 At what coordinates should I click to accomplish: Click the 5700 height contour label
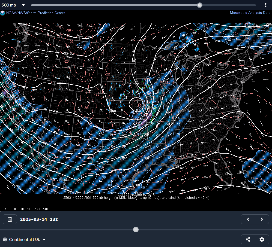[145, 158]
